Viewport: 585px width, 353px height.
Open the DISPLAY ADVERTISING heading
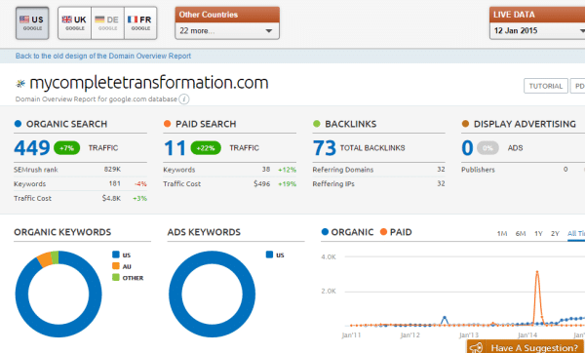(525, 124)
